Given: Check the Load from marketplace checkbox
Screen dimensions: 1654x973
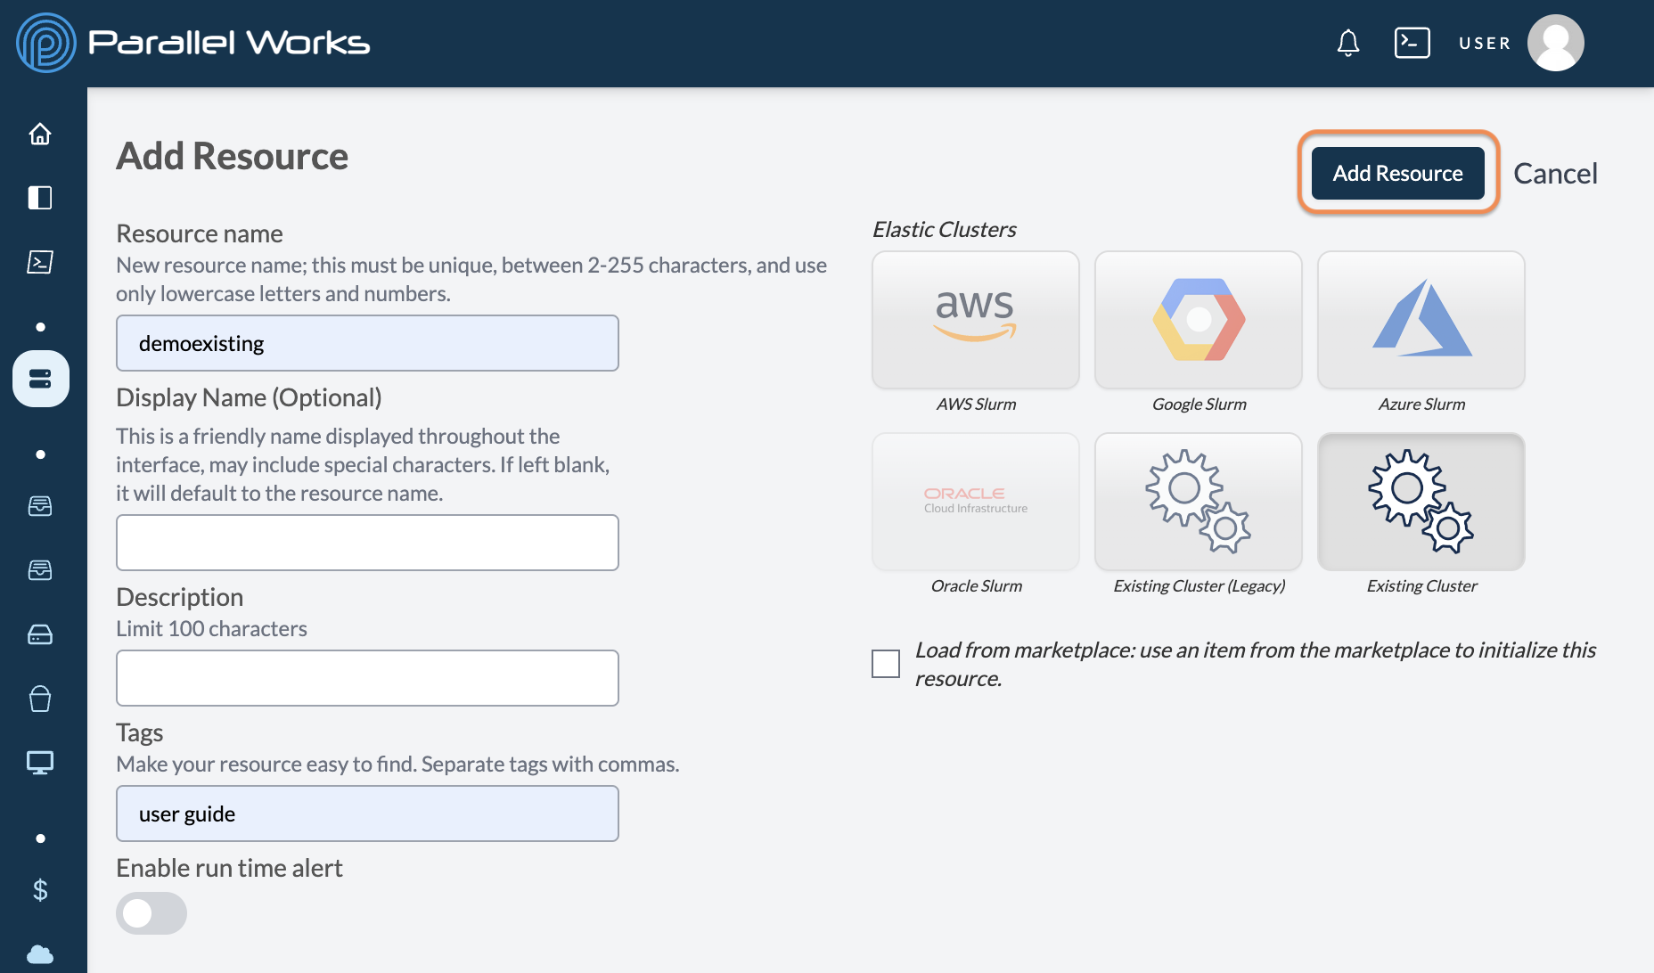Looking at the screenshot, I should point(886,664).
